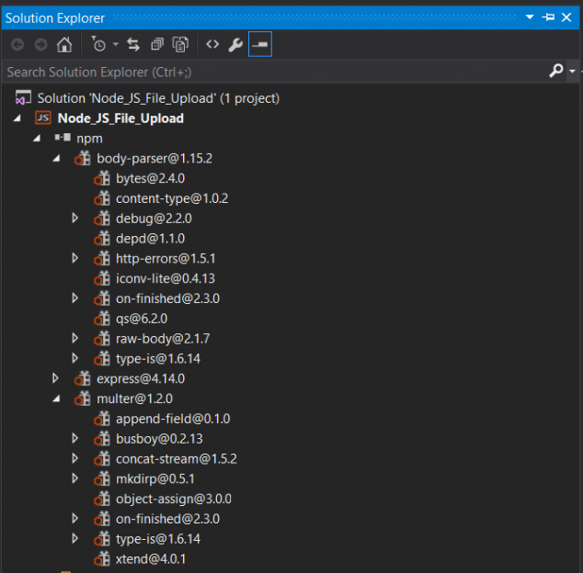Collapse body-parser@1.15.2 package
This screenshot has width=583, height=573.
pyautogui.click(x=56, y=159)
